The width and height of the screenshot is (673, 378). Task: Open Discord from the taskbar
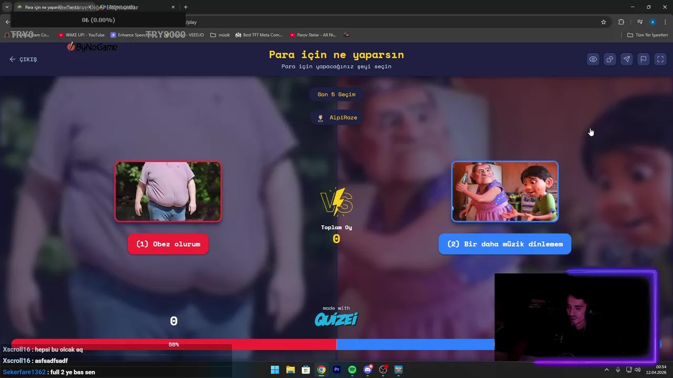(x=368, y=370)
